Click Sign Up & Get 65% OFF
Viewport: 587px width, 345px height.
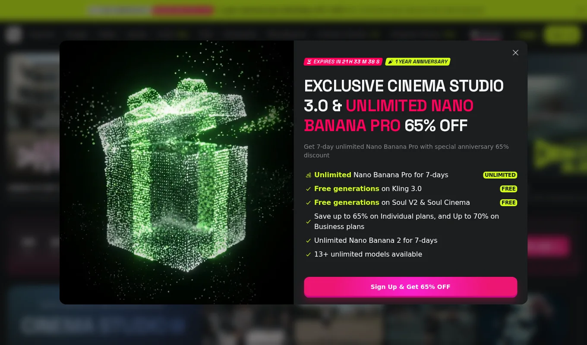coord(410,287)
